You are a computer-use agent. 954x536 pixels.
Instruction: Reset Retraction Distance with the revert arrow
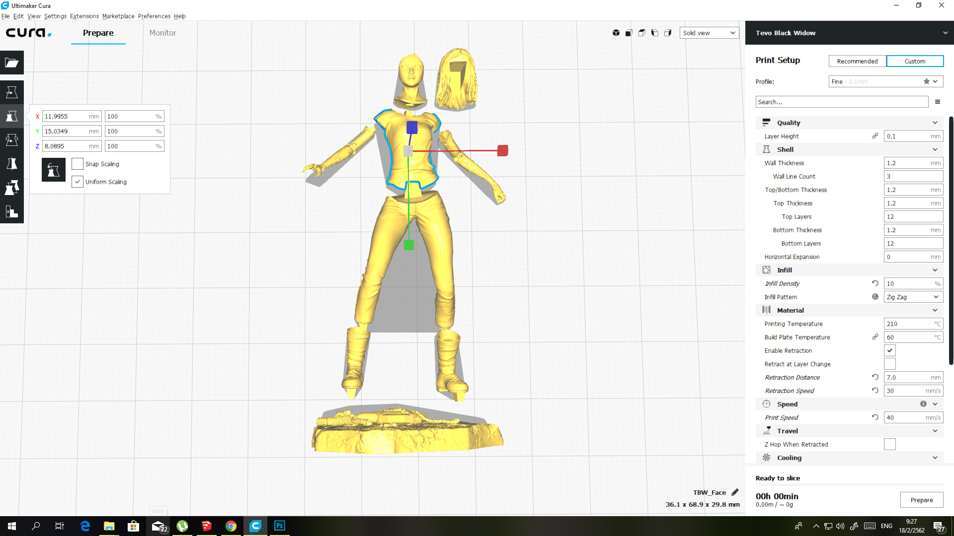click(875, 377)
